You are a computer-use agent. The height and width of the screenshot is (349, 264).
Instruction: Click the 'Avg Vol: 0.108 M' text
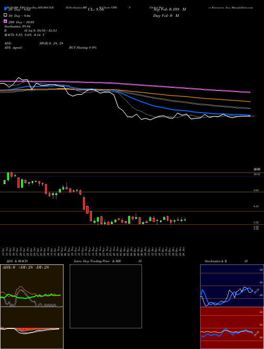(x=169, y=10)
